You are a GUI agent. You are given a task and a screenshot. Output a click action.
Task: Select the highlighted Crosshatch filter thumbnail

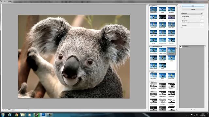171,51
